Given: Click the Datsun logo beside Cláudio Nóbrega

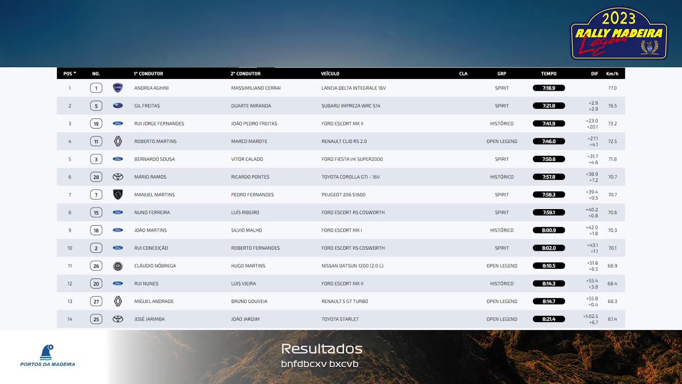Looking at the screenshot, I should [118, 266].
